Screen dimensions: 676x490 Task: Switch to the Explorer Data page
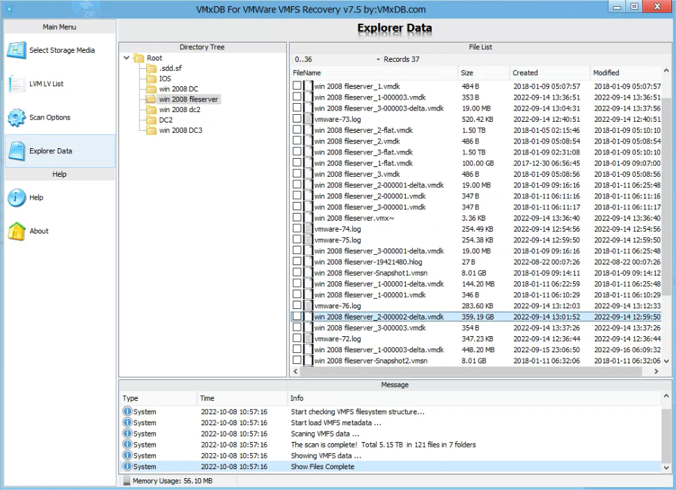point(60,151)
